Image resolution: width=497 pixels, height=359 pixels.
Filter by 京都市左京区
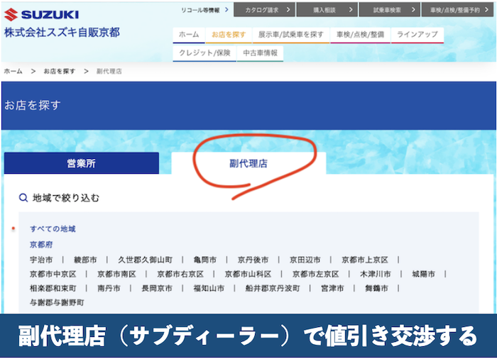(316, 274)
